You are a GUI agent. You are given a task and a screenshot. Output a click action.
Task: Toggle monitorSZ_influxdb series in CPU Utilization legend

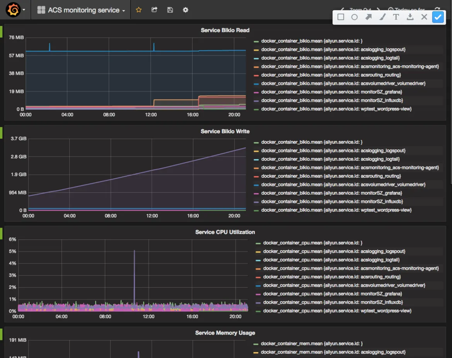pyautogui.click(x=333, y=302)
